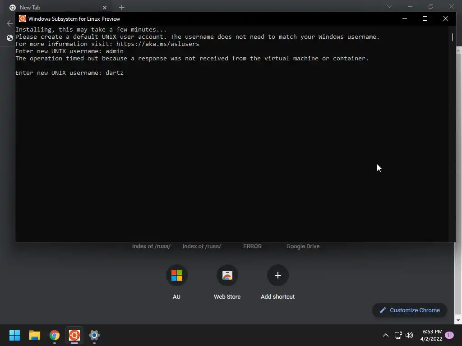The width and height of the screenshot is (462, 346).
Task: Click the Ubuntu icon in WSL title bar
Action: [23, 18]
